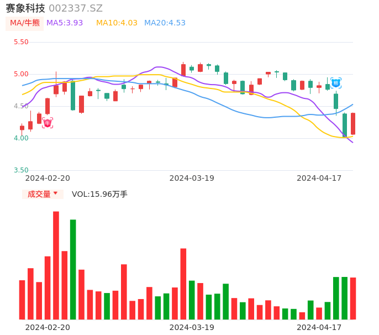Click the stock name 赛象科技
The image size is (379, 335).
coord(25,8)
